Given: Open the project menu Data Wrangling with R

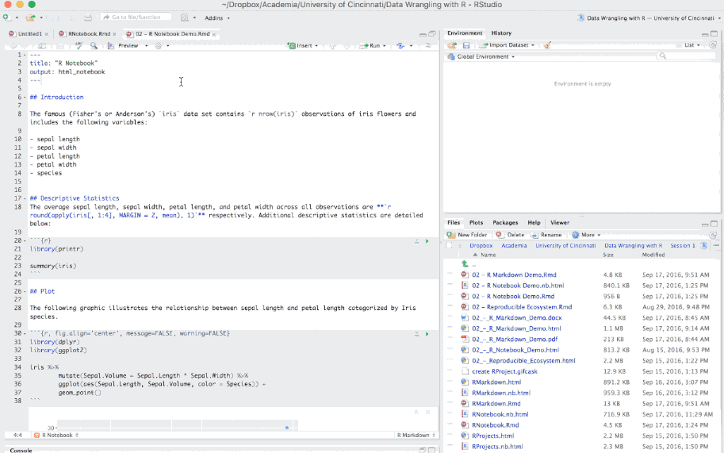Looking at the screenshot, I should point(649,18).
